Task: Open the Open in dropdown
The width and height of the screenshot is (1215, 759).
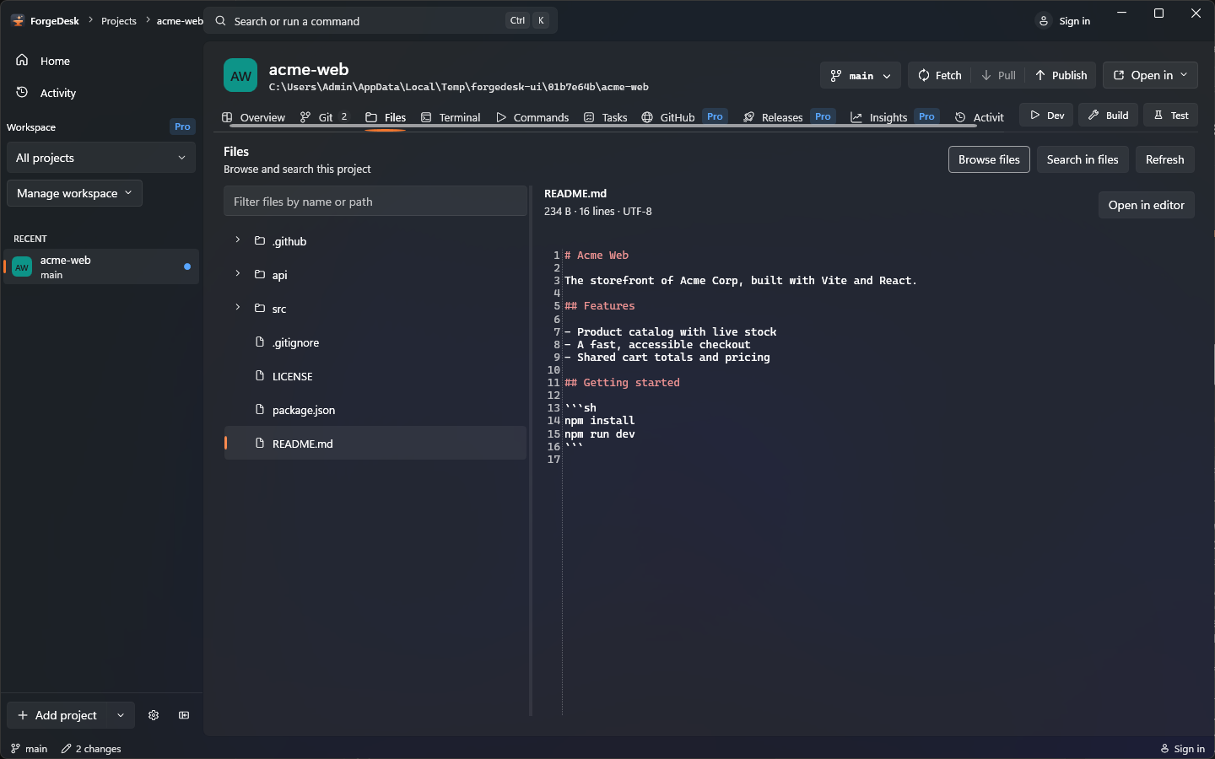Action: coord(1150,75)
